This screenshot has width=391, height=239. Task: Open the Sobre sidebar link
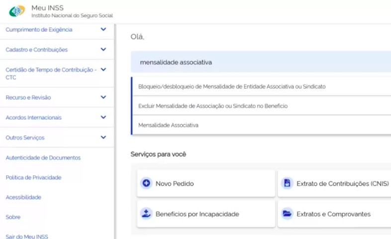[13, 217]
